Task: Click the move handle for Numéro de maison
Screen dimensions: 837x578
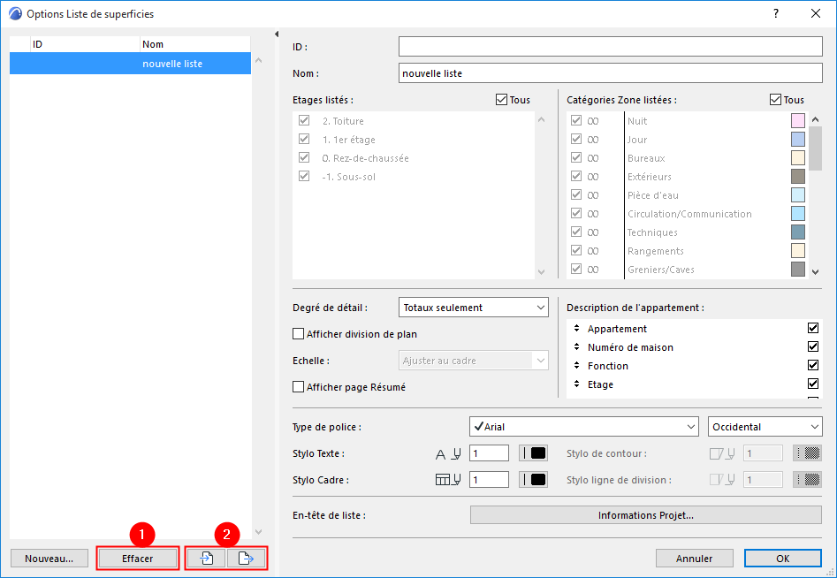Action: (576, 347)
